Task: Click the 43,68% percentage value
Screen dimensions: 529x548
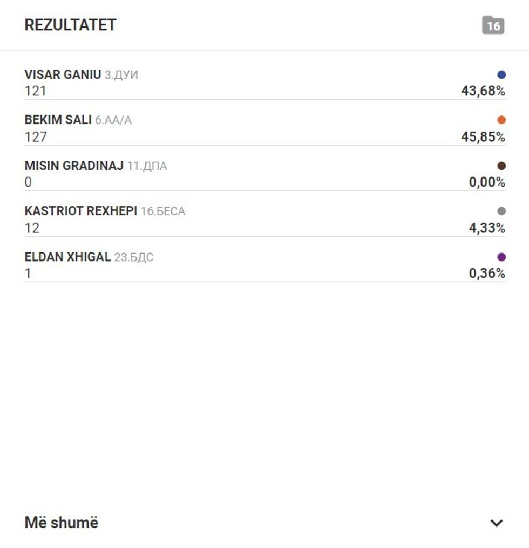Action: pyautogui.click(x=483, y=91)
